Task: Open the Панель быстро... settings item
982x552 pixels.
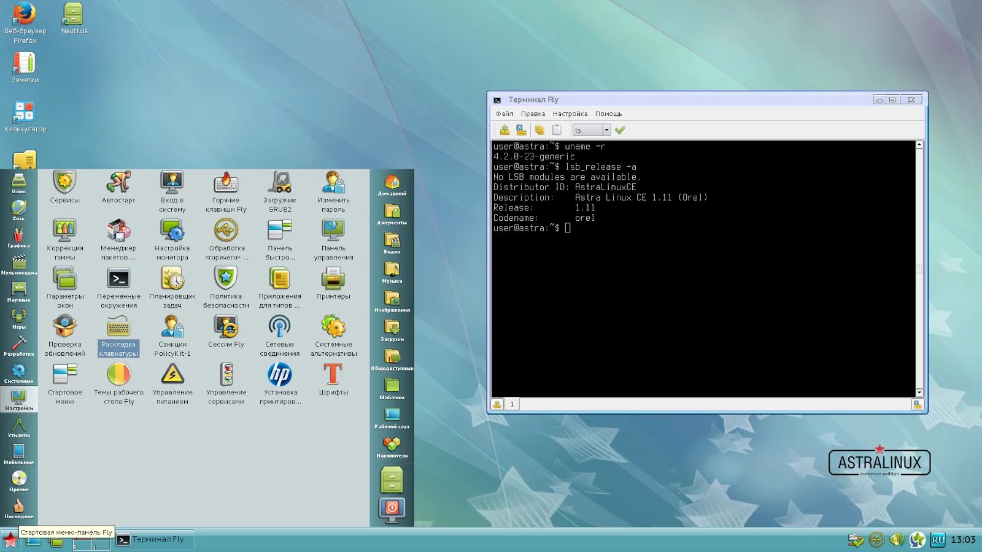Action: tap(280, 240)
